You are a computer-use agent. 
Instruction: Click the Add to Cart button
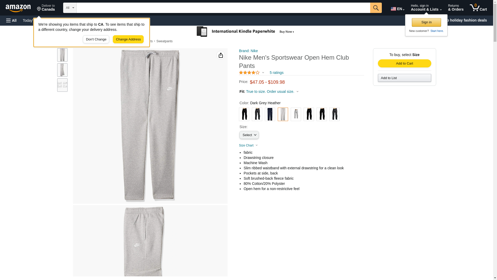click(x=404, y=63)
